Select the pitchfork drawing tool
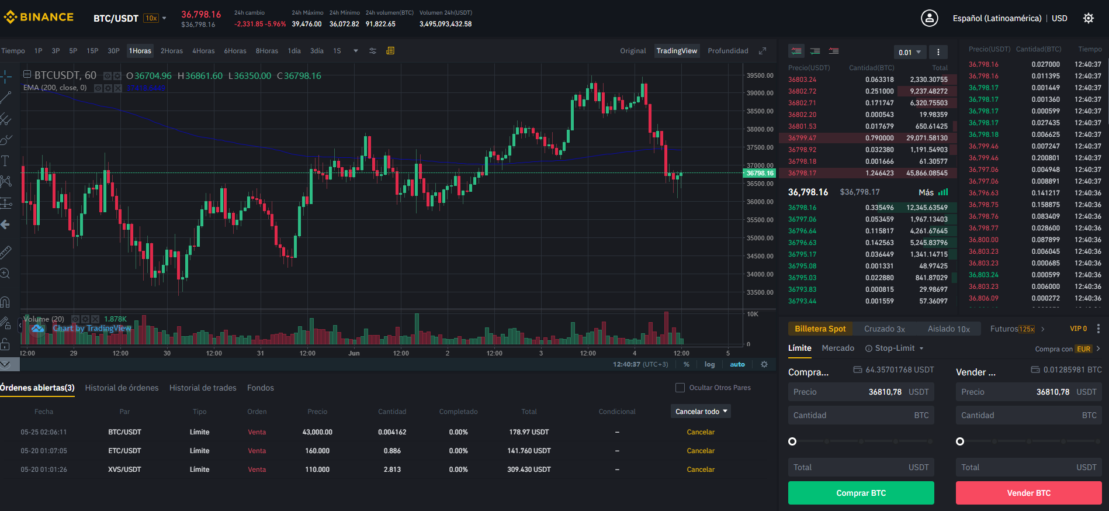 tap(5, 119)
